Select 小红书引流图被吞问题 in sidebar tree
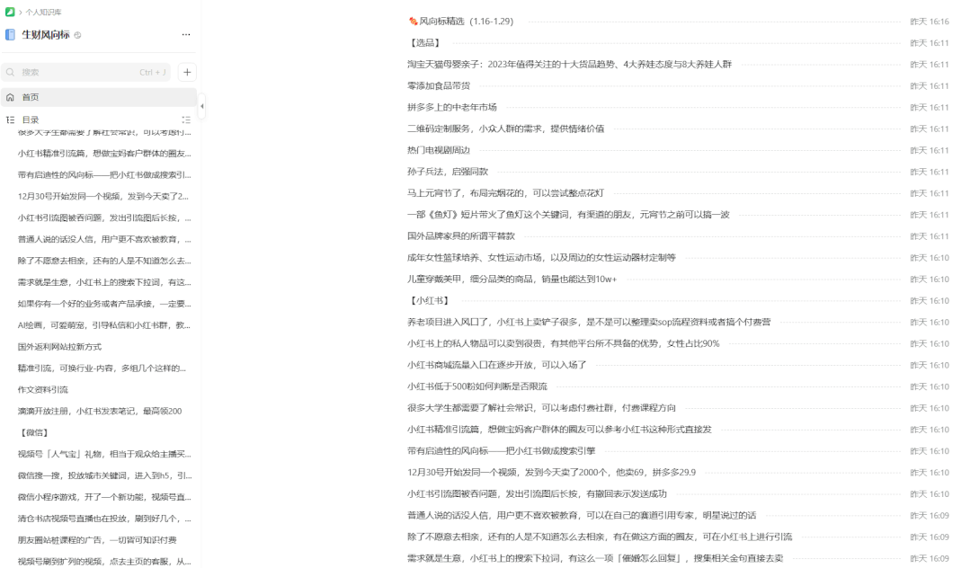This screenshot has height=568, width=970. 104,217
